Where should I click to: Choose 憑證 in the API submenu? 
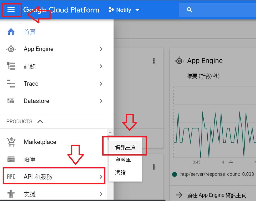point(125,172)
